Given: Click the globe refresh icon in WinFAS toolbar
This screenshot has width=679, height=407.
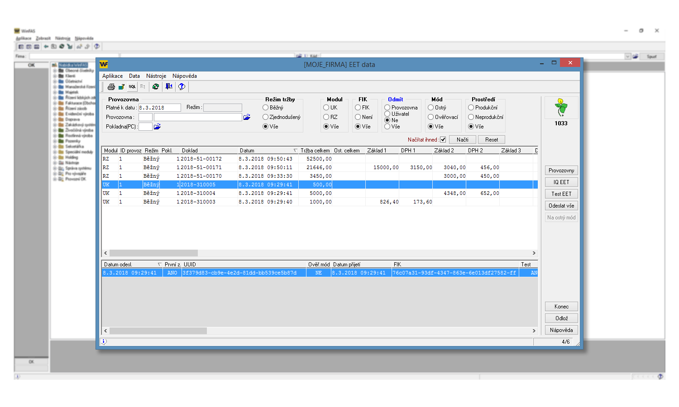Looking at the screenshot, I should (62, 47).
